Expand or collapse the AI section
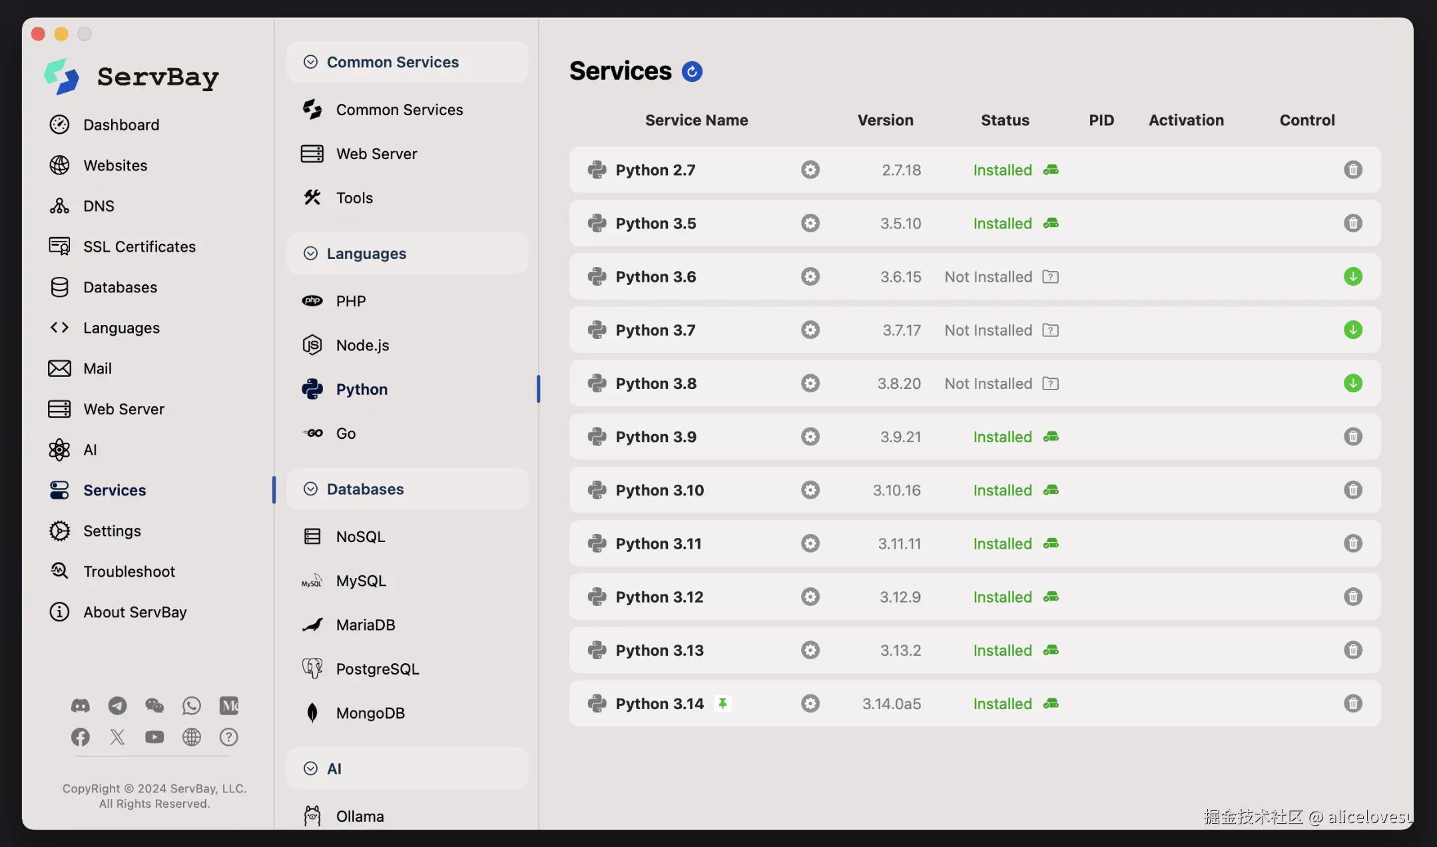The width and height of the screenshot is (1437, 847). point(334,768)
